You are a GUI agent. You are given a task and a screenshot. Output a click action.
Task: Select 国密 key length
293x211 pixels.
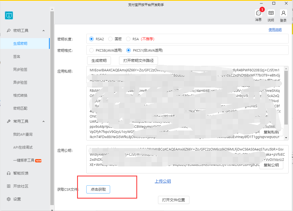(x=110, y=39)
